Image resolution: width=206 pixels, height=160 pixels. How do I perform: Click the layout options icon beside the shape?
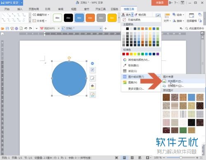[x=92, y=70]
